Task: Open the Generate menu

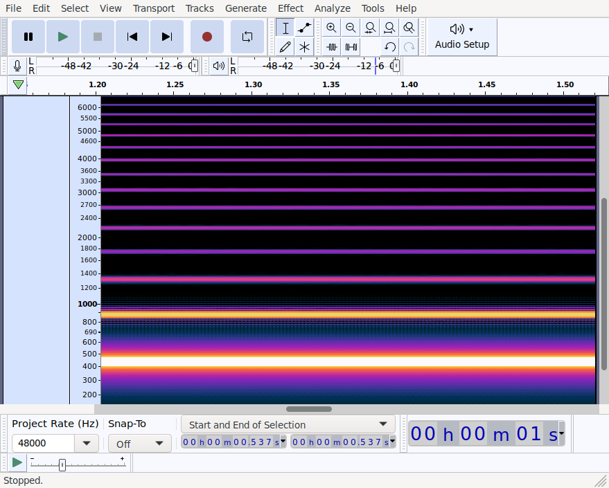Action: tap(246, 8)
